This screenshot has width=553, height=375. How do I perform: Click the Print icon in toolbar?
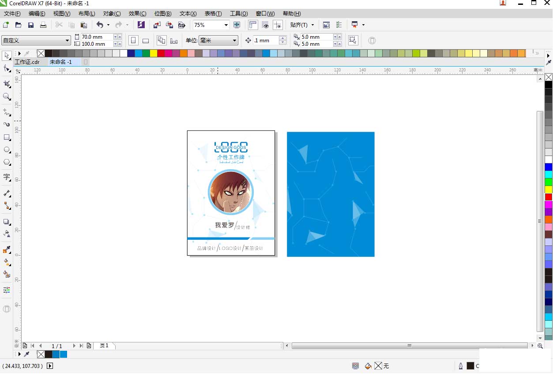(43, 25)
